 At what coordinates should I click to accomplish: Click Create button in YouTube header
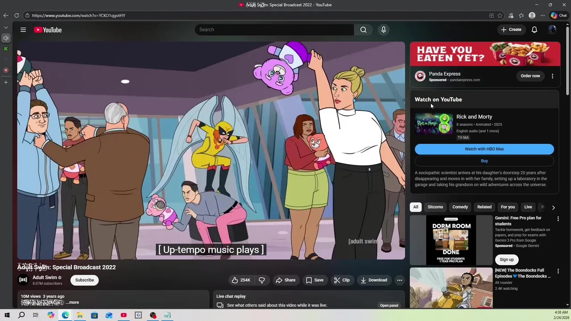click(511, 30)
